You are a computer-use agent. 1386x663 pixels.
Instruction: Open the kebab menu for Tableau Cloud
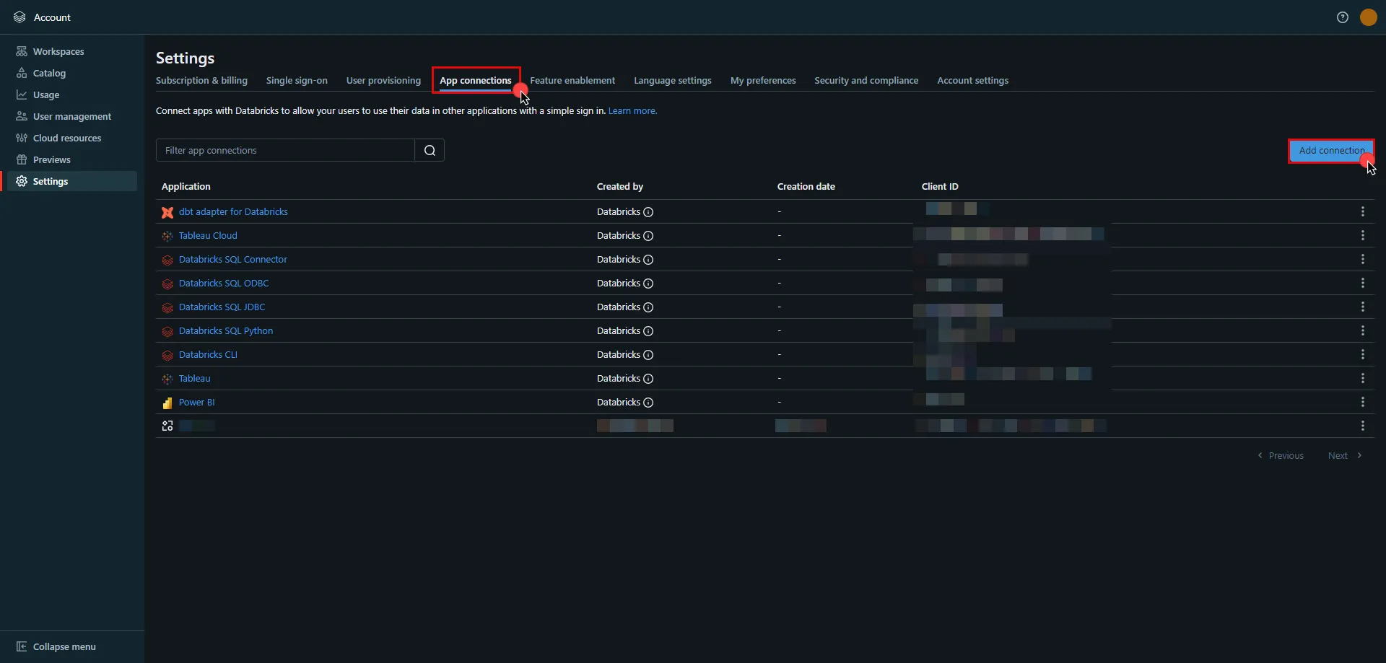tap(1364, 235)
